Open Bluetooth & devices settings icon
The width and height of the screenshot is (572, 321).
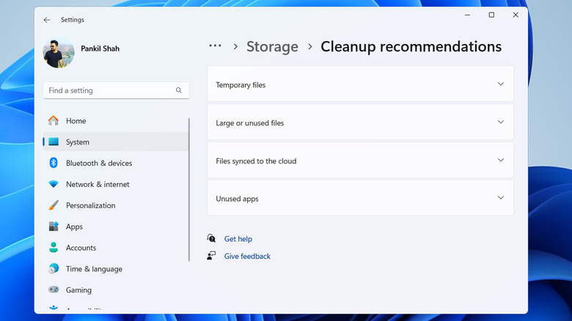(x=54, y=163)
